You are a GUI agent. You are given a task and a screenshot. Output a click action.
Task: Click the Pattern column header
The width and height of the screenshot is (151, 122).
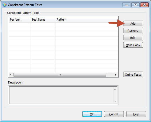coord(87,20)
